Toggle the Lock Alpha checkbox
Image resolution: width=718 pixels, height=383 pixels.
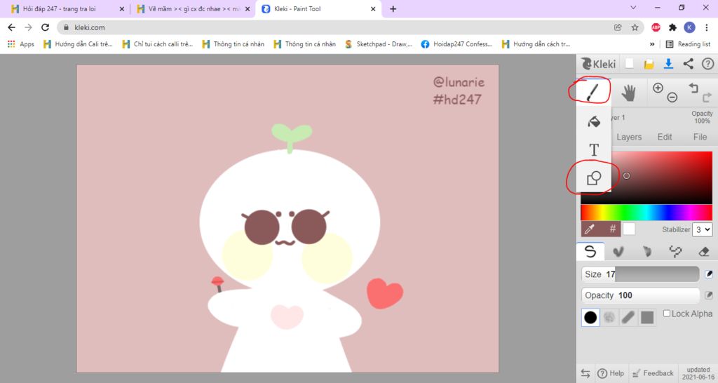coord(667,314)
